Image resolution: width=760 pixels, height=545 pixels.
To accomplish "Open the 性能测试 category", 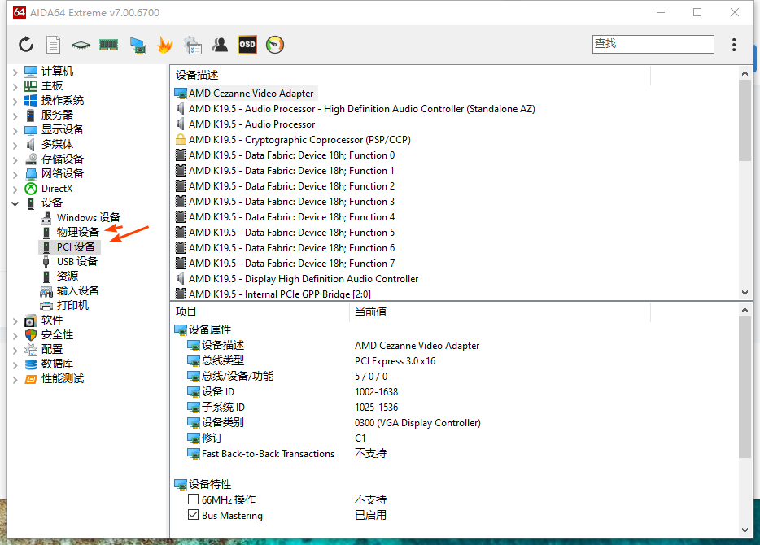I will (x=63, y=378).
